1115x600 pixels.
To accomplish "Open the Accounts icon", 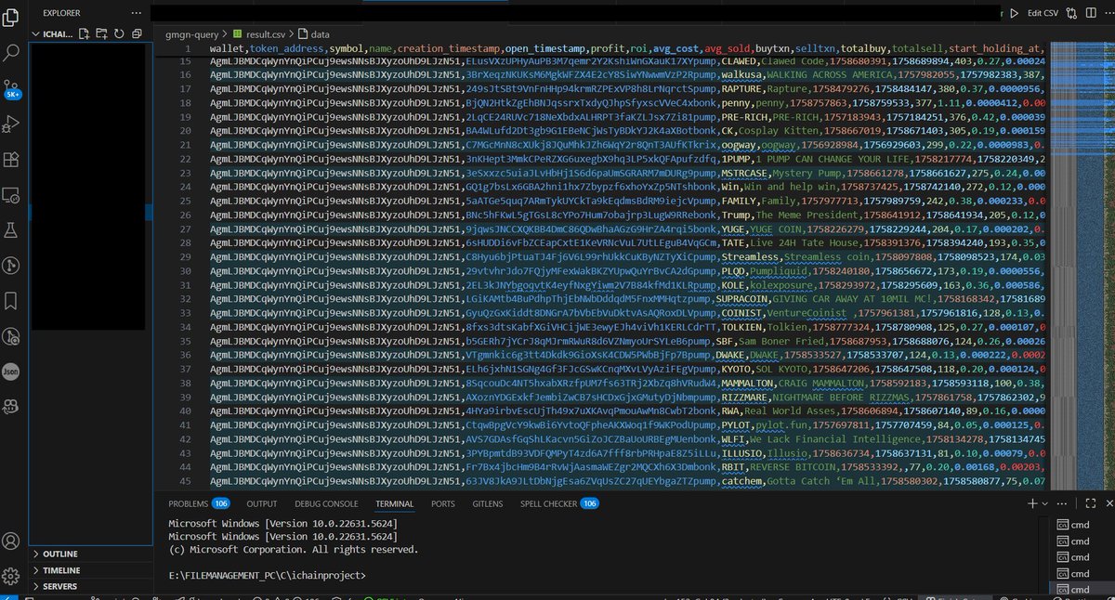I will point(11,541).
